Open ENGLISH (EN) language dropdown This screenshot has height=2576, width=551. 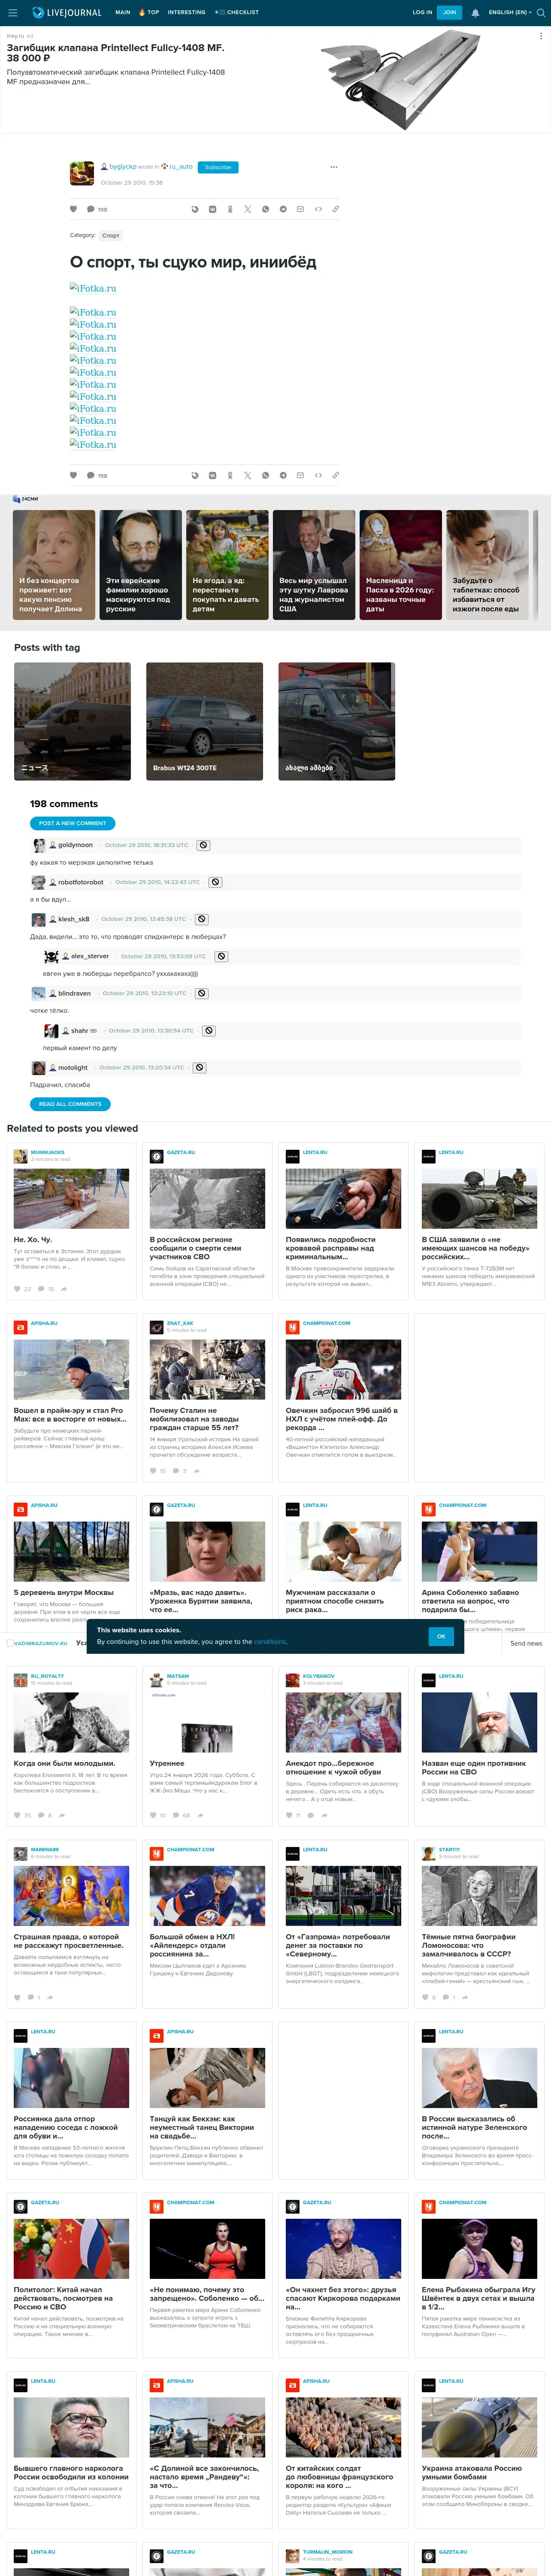(x=510, y=13)
